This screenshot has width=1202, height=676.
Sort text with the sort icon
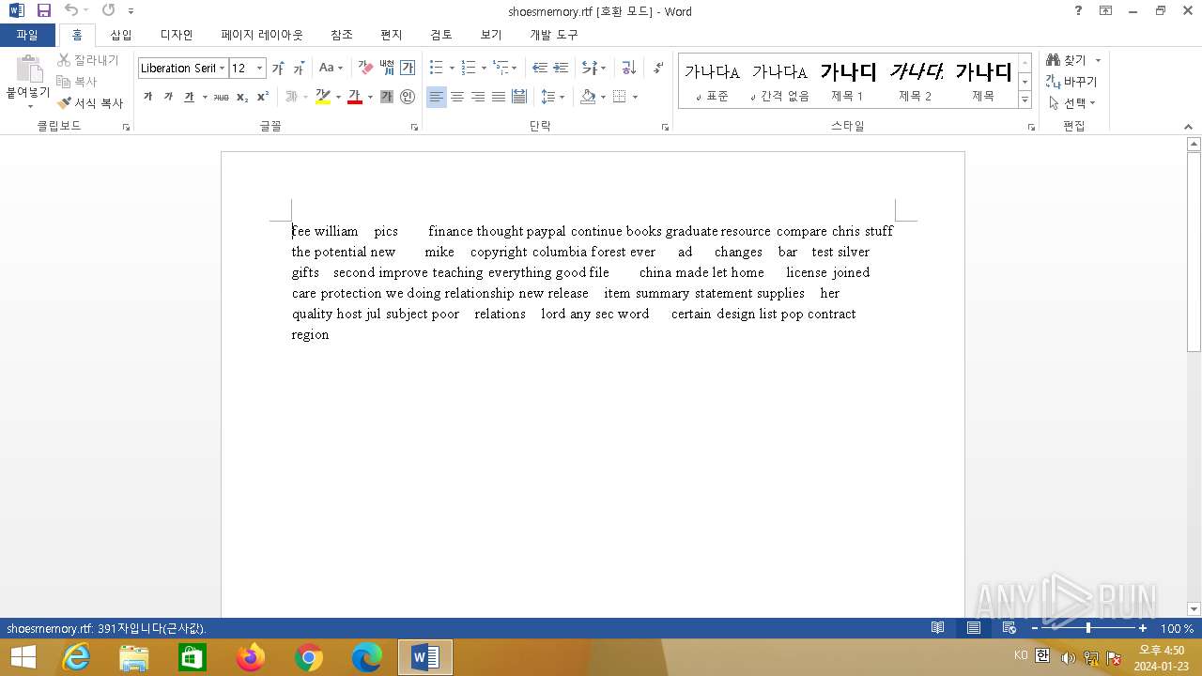[629, 69]
